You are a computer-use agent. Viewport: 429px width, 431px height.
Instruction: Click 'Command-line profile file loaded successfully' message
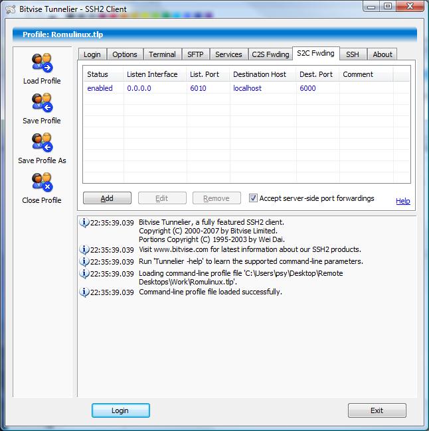click(211, 292)
